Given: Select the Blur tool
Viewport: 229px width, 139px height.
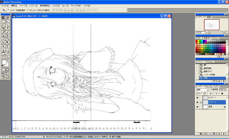Looking at the screenshot, I should pyautogui.click(x=3, y=43).
